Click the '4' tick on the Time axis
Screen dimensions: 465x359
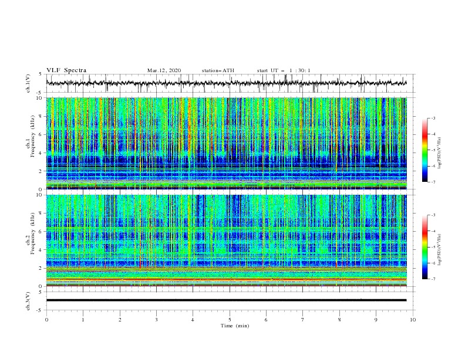[x=193, y=320]
